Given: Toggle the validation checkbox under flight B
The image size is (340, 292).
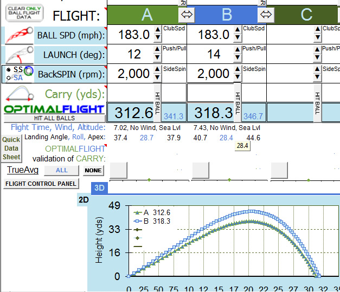Looking at the screenshot, I should click(x=201, y=170).
